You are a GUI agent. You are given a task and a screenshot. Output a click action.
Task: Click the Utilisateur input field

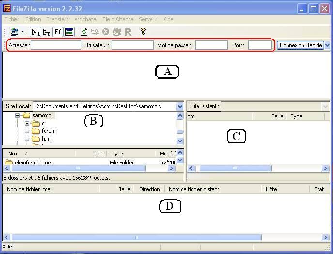[x=133, y=45]
